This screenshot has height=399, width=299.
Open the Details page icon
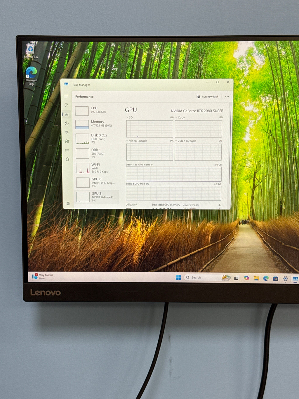[x=67, y=150]
